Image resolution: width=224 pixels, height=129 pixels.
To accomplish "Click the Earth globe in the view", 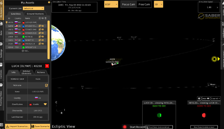I will click(x=58, y=43).
